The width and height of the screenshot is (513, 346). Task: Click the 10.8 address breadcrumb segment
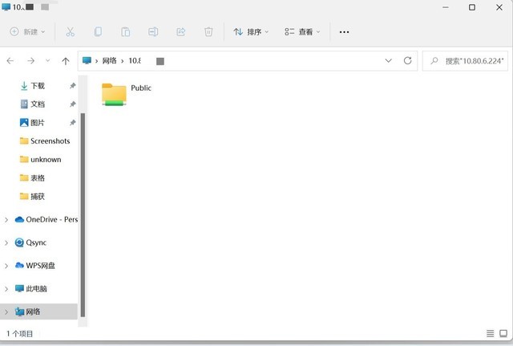(x=135, y=61)
